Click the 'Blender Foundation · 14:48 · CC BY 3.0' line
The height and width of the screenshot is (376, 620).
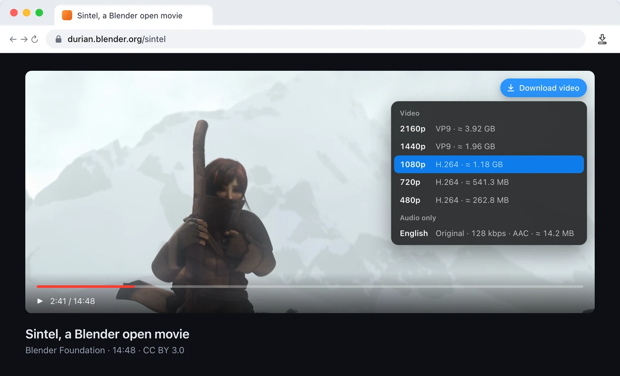pyautogui.click(x=105, y=350)
